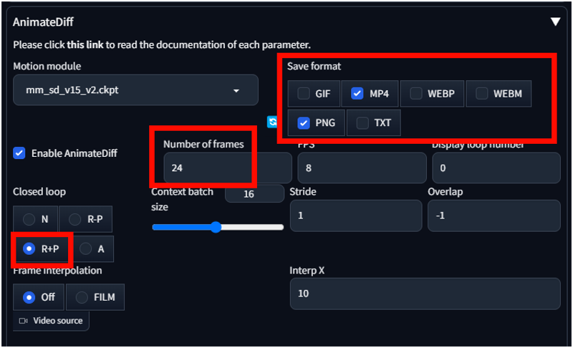Tick the WEBM format checkbox

tap(481, 94)
